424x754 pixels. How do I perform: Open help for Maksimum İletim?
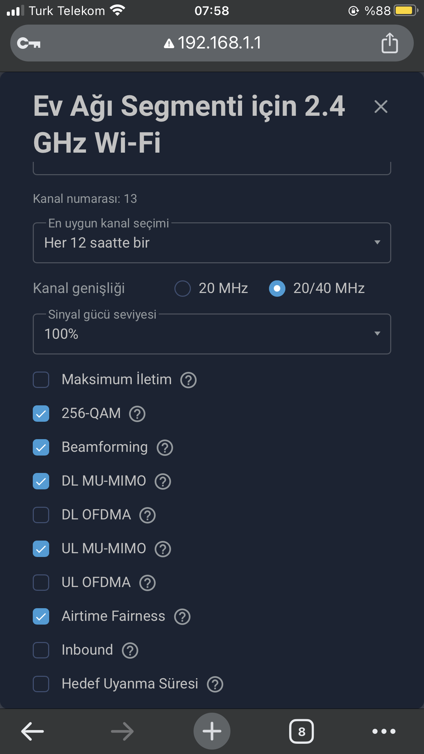188,380
